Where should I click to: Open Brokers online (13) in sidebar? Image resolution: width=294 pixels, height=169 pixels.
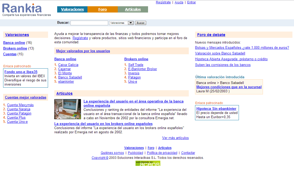(x=15, y=48)
